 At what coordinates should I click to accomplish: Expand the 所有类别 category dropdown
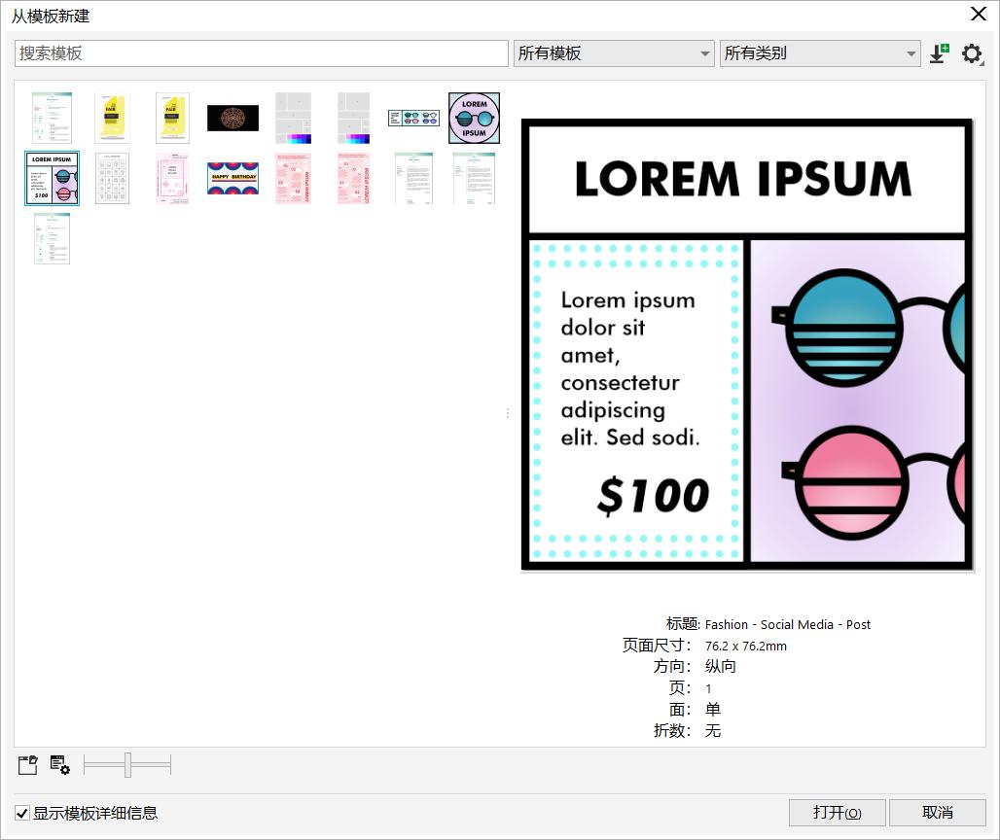pos(819,53)
